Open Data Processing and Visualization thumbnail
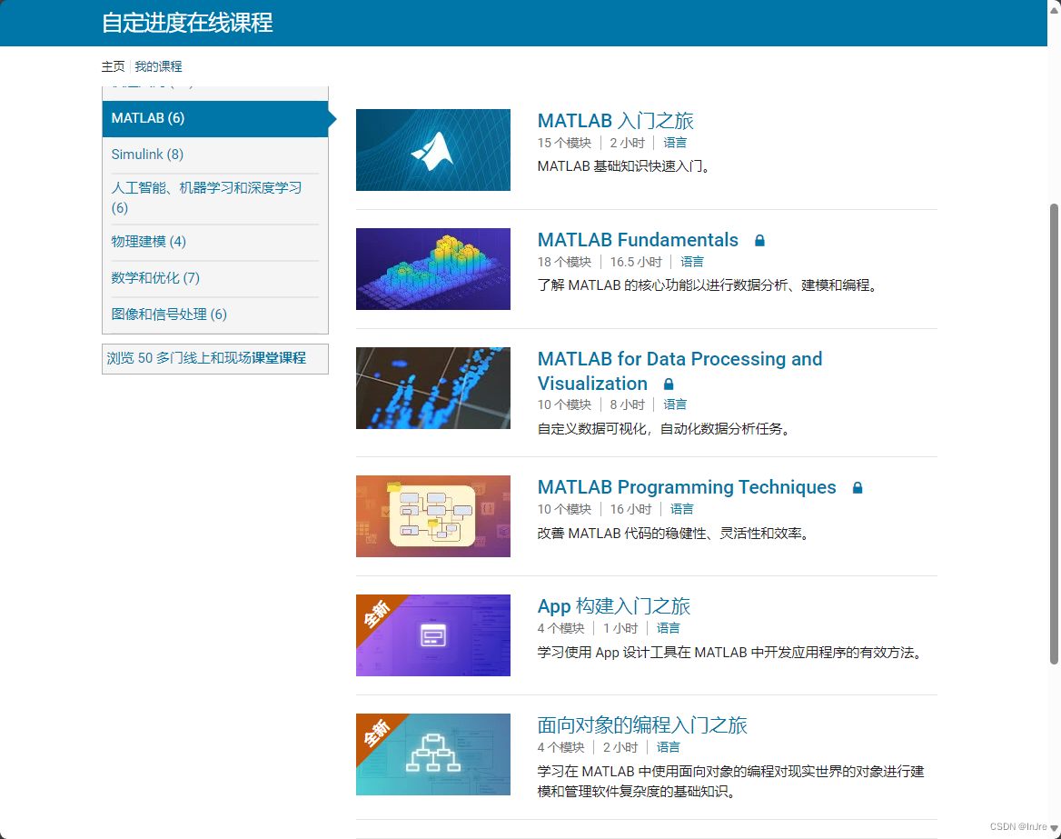 [x=433, y=388]
